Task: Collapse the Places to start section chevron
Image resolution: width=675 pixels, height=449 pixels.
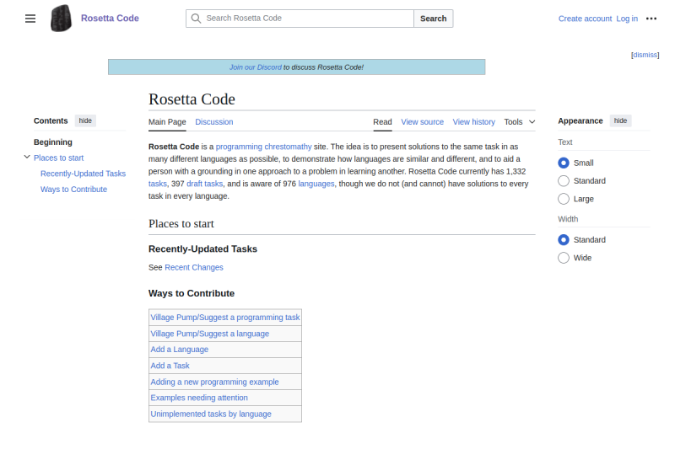Action: (27, 158)
